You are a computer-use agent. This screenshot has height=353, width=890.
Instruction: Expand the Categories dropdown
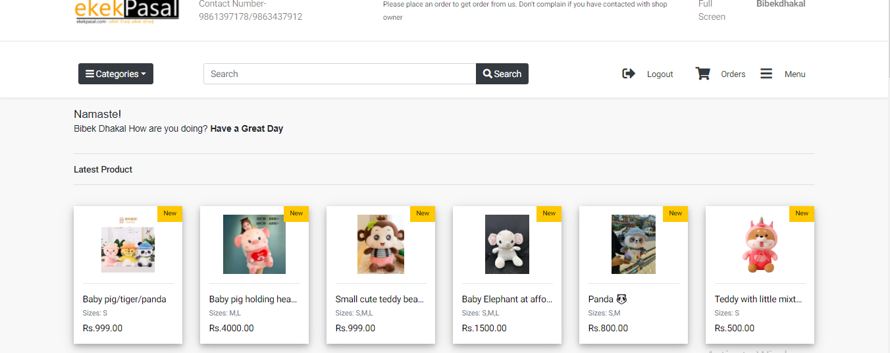(x=116, y=74)
